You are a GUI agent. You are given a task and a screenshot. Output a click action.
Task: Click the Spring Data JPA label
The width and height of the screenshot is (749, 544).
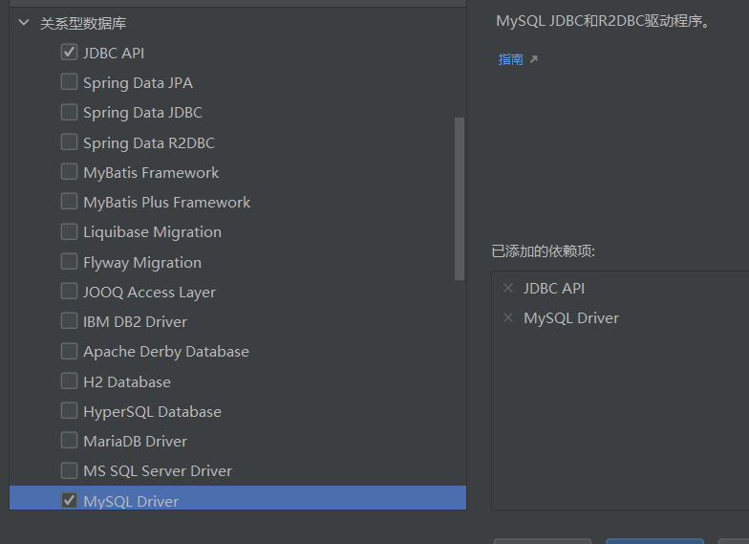coord(138,83)
